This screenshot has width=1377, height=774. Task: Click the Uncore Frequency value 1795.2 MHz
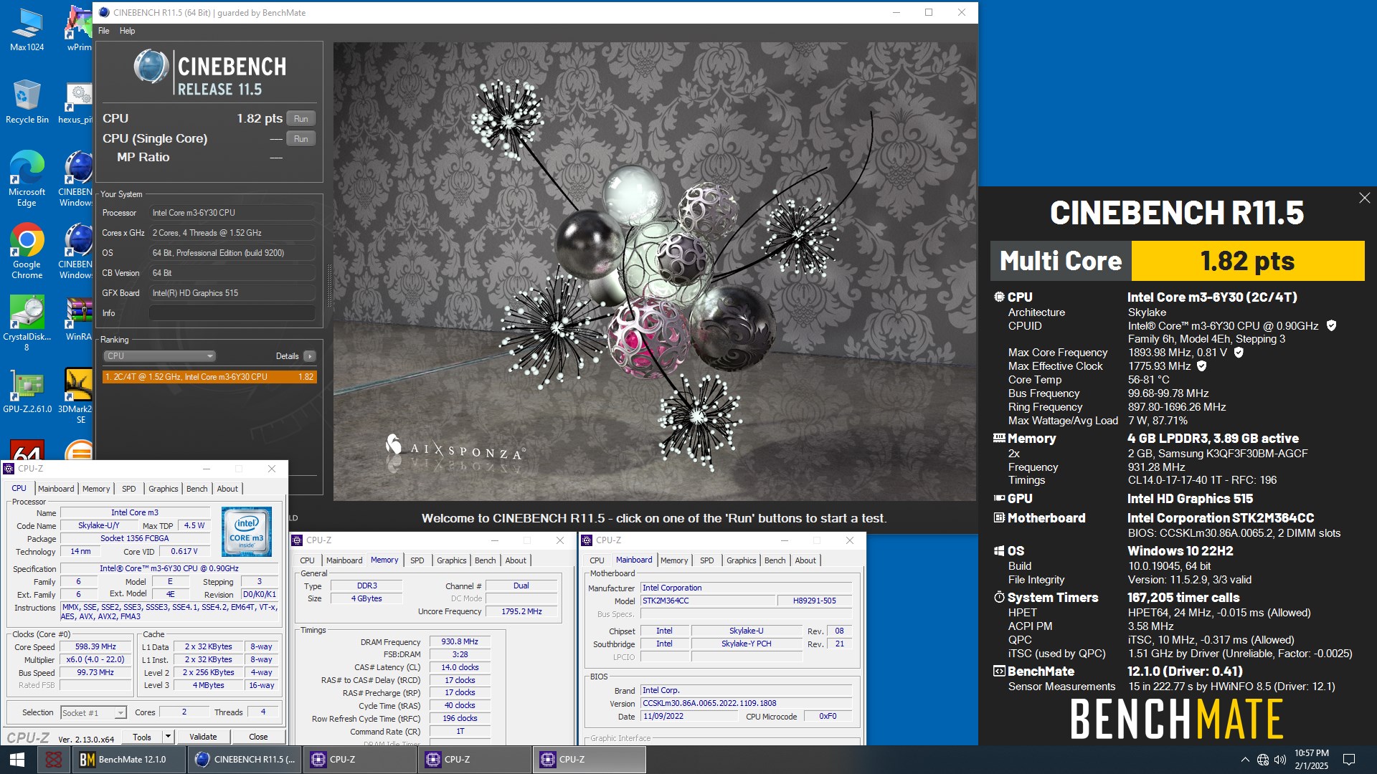pyautogui.click(x=521, y=612)
